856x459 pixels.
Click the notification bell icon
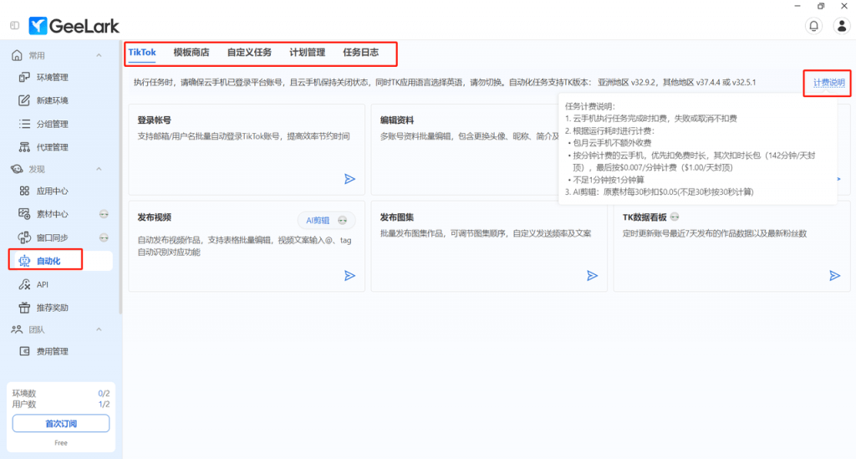click(x=813, y=26)
